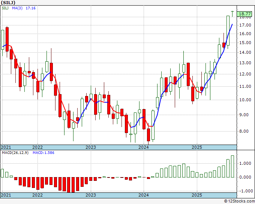This screenshot has height=204, width=255.
Task: Click the MACD(26,12,9) indicator label
Action: tap(15, 153)
